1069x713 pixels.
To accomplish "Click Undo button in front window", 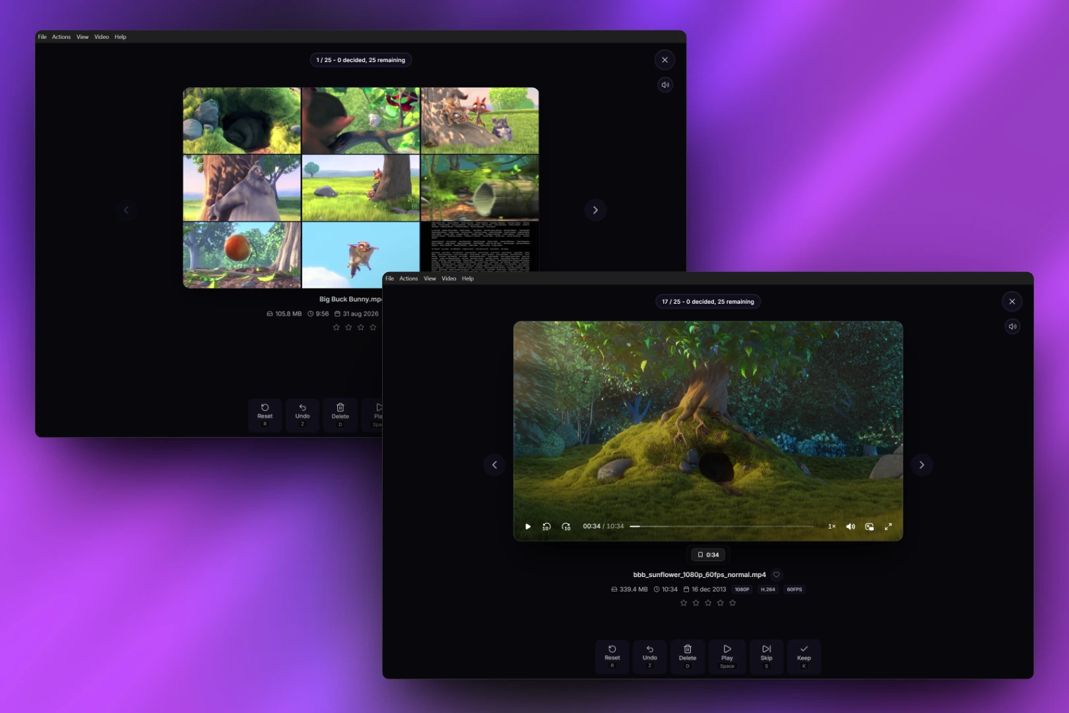I will coord(650,656).
